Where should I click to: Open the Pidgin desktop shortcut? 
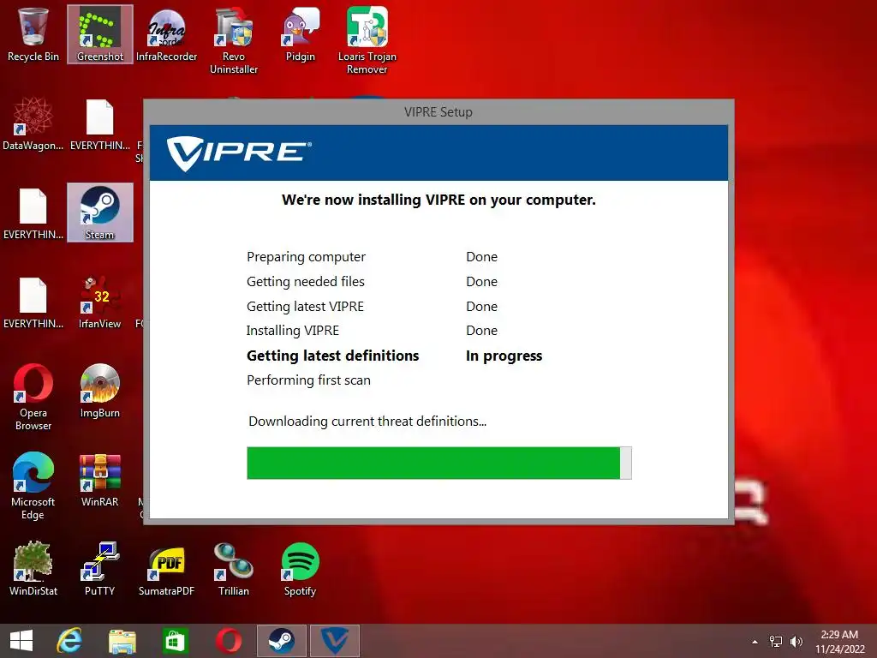(x=301, y=34)
